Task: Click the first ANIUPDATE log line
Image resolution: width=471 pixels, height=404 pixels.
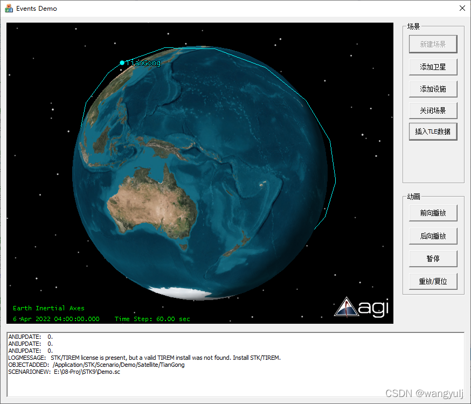Action: pos(30,337)
